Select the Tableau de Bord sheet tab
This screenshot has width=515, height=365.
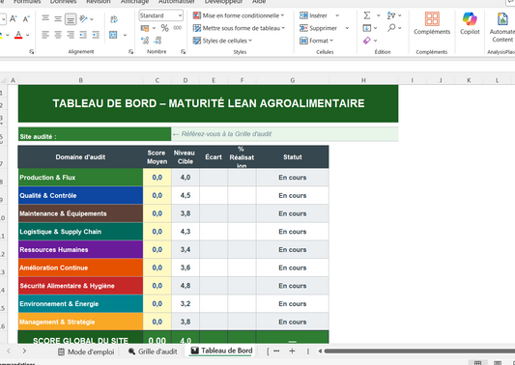(221, 351)
